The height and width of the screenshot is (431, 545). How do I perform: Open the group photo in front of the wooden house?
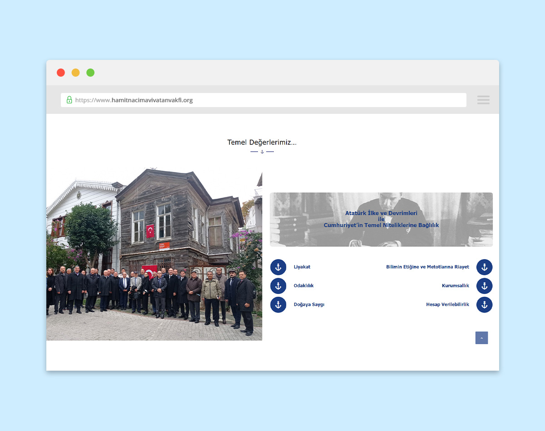tap(154, 253)
